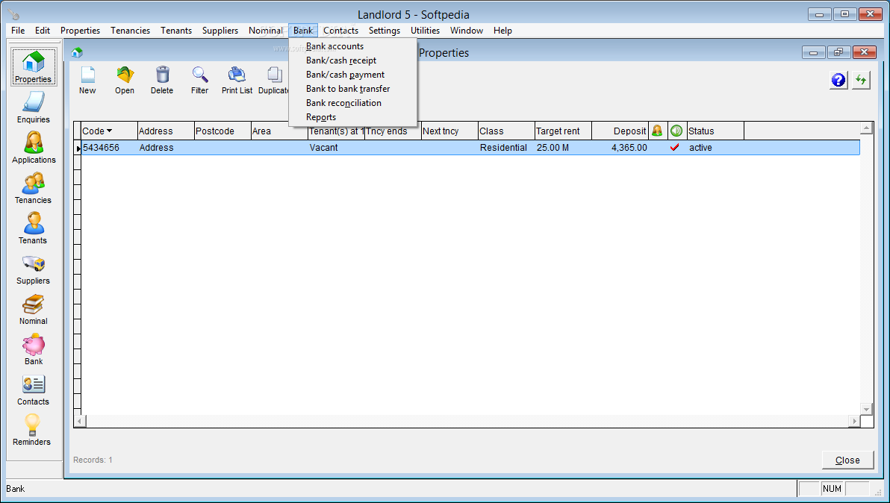
Task: Duplicate the selected property
Action: [274, 80]
